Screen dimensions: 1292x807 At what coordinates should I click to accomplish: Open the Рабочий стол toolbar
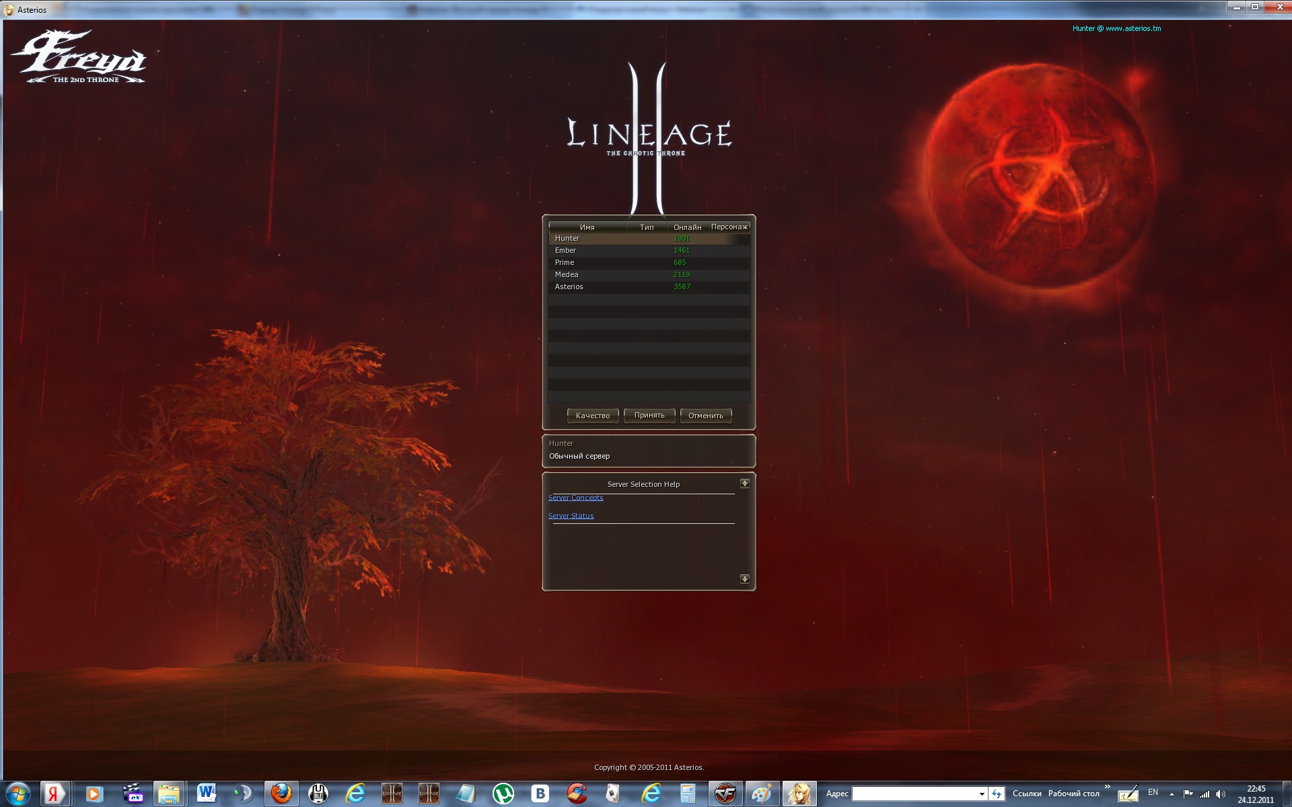tap(1073, 794)
